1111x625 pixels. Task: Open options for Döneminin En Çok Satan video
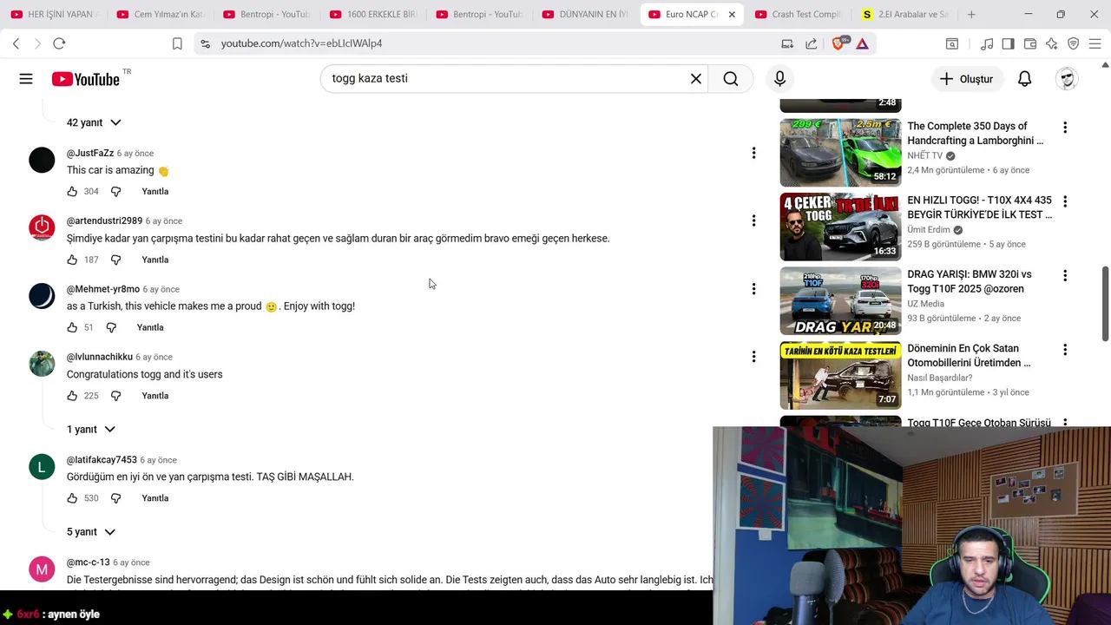(1065, 350)
